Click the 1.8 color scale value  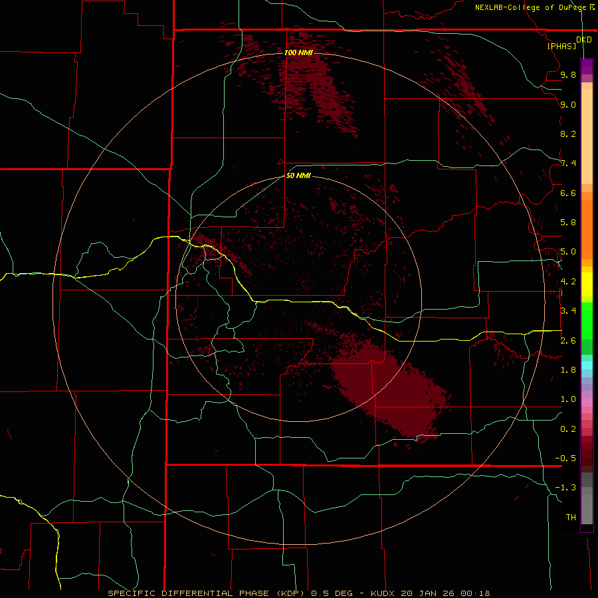(568, 370)
